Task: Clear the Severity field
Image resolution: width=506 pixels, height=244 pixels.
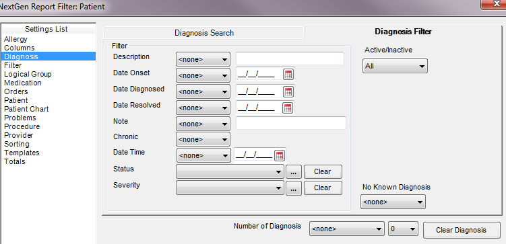Action: pos(323,188)
